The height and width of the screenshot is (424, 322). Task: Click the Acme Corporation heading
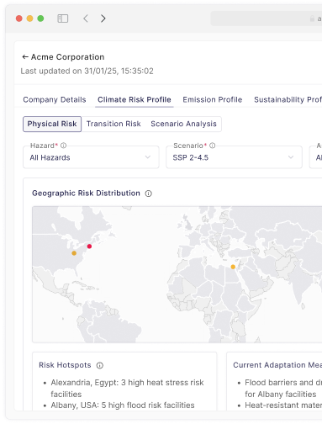click(x=67, y=57)
